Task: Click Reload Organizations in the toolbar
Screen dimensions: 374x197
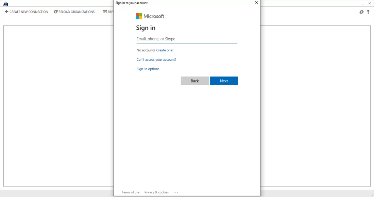Action: pyautogui.click(x=74, y=12)
